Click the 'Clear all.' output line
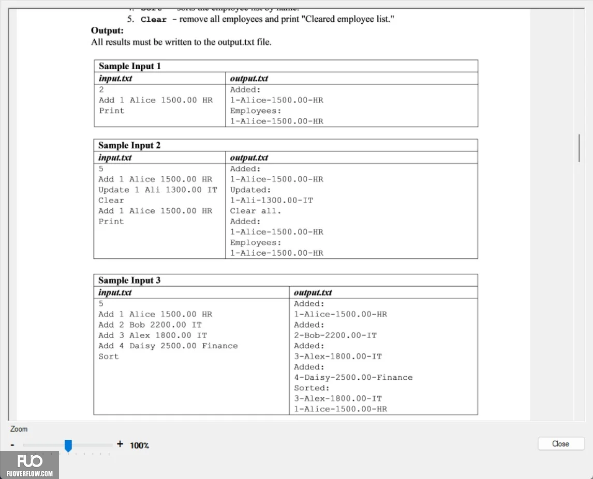The width and height of the screenshot is (593, 479). tap(256, 211)
